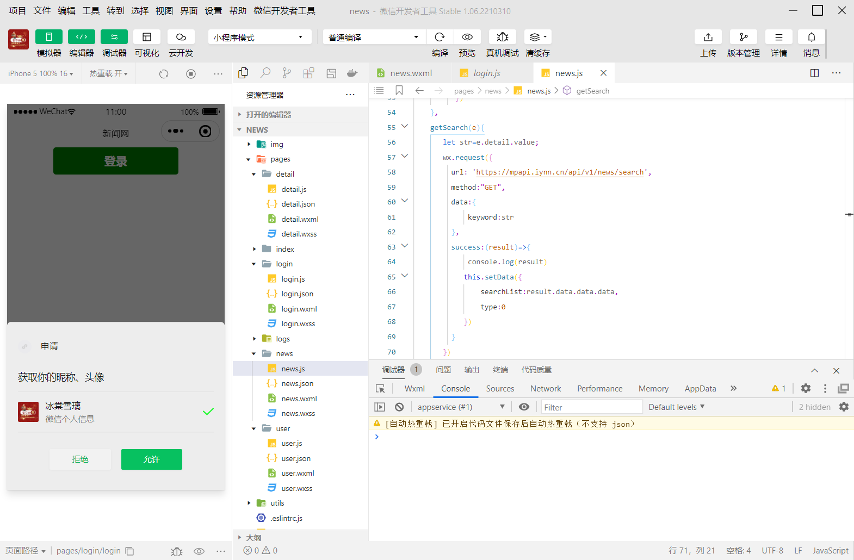This screenshot has height=560, width=854.
Task: Click the simulator capsule menu dots
Action: pos(176,131)
